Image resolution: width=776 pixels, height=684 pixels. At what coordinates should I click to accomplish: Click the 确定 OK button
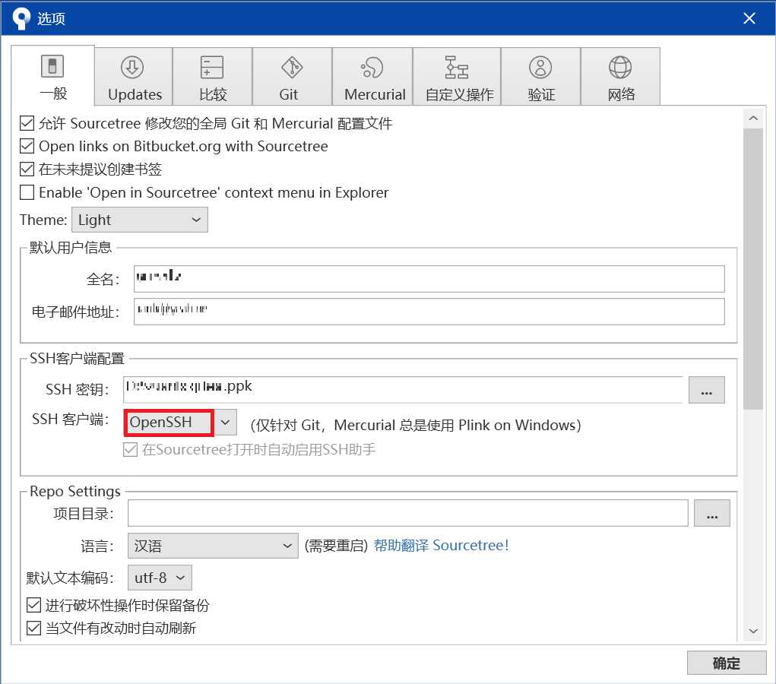click(x=727, y=663)
